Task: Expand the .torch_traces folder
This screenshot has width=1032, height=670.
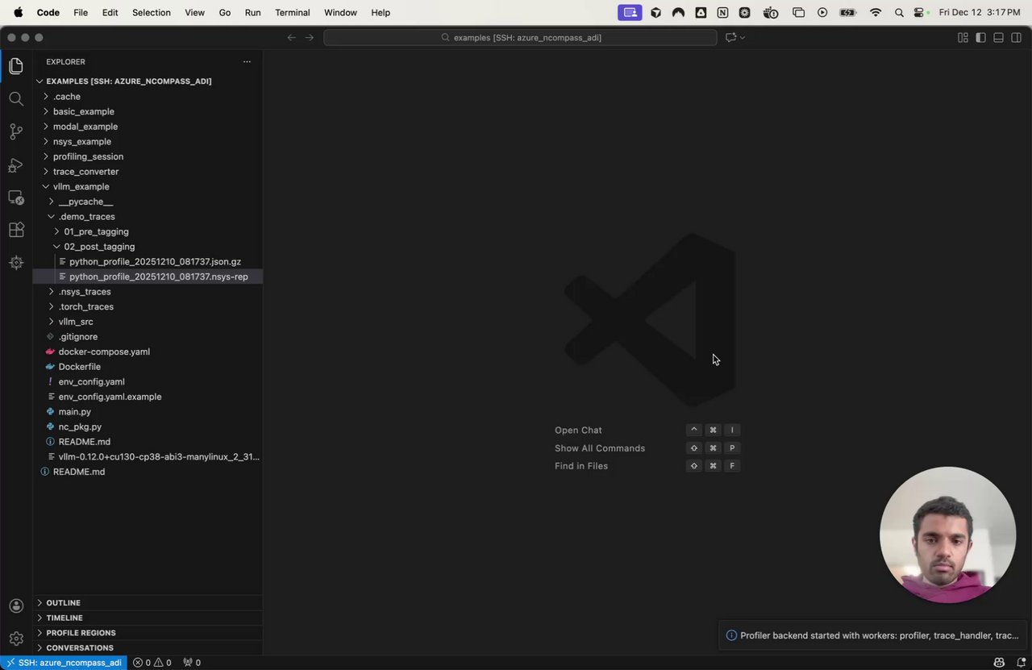Action: (x=148, y=306)
